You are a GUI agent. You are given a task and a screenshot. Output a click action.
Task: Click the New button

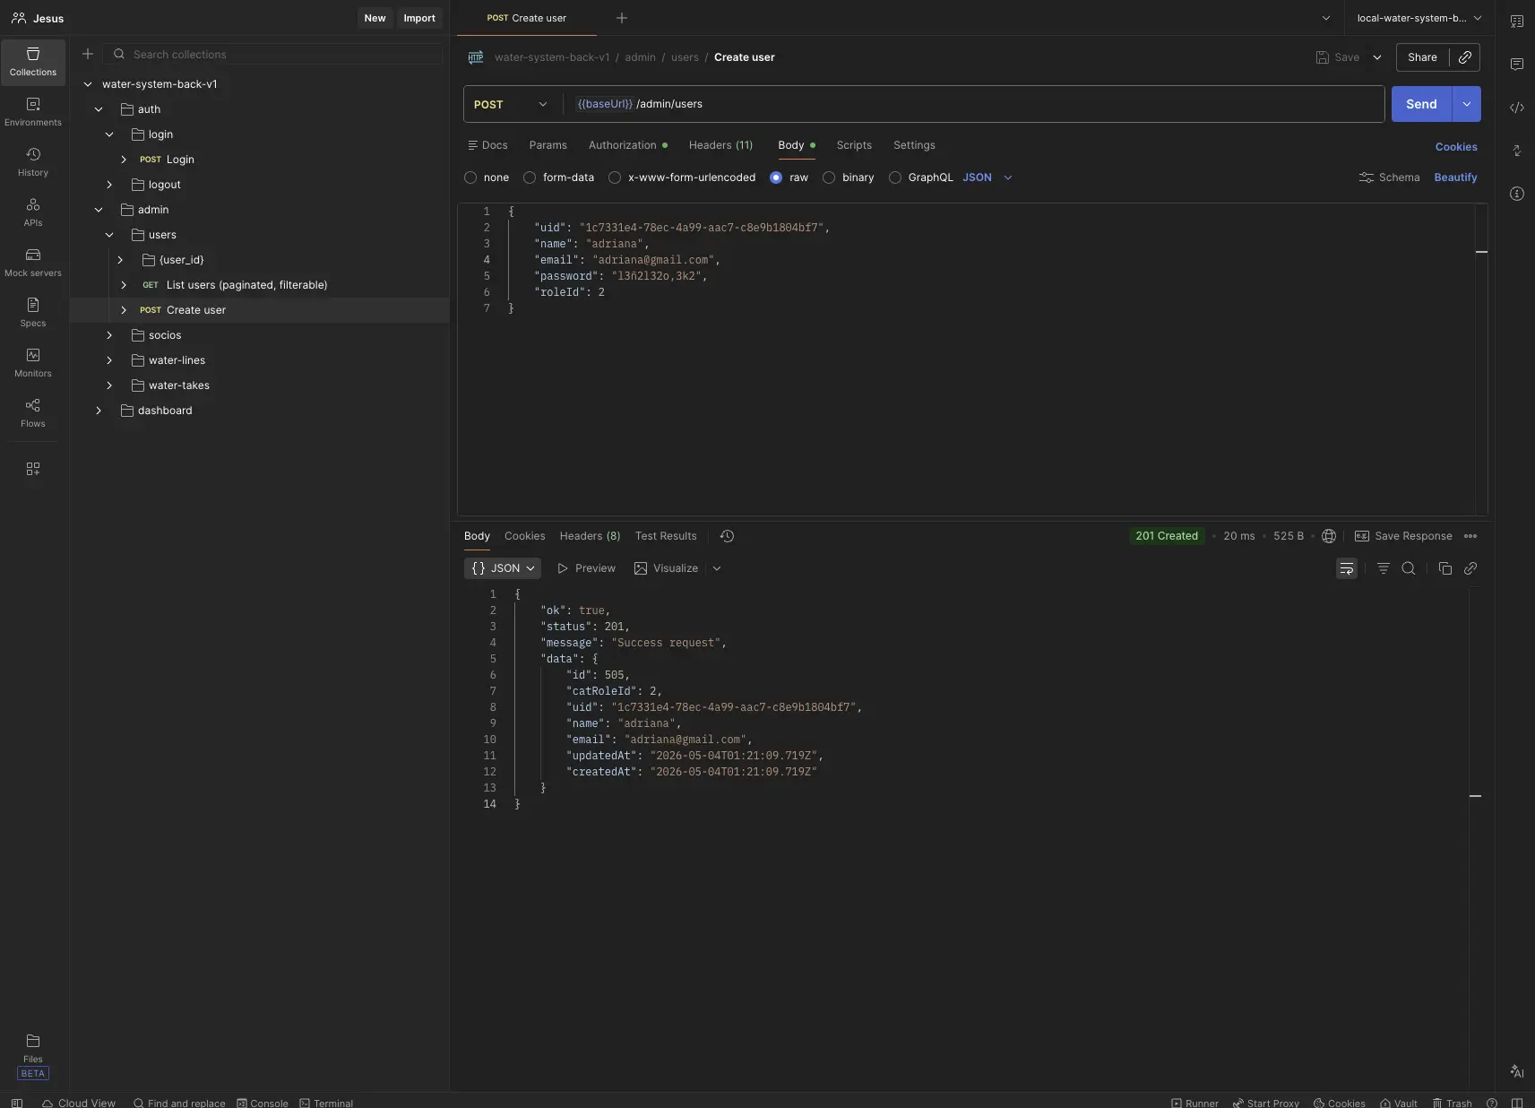tap(375, 18)
